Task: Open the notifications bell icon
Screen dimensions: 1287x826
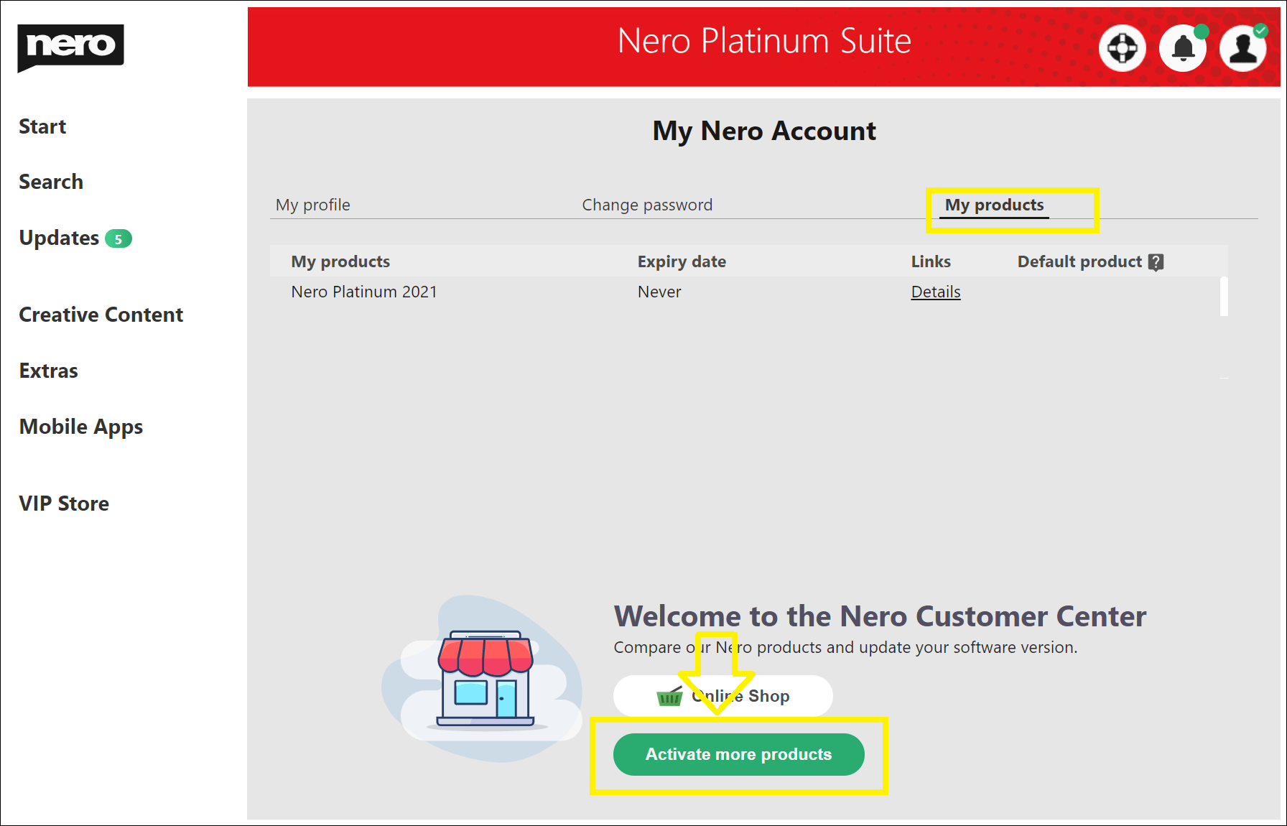Action: tap(1182, 47)
